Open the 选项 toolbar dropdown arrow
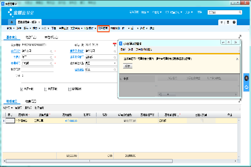The image size is (251, 167). [147, 28]
